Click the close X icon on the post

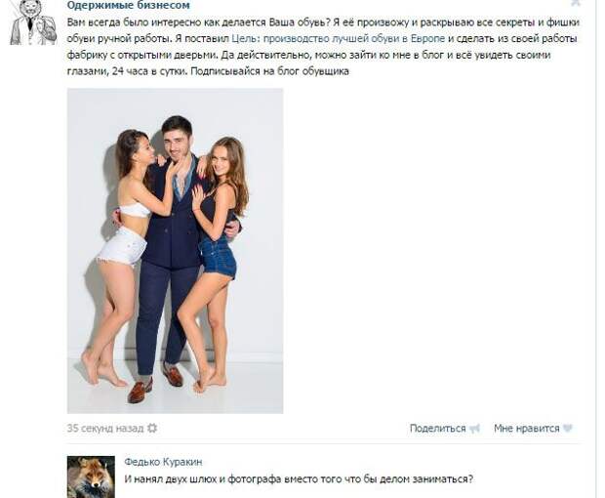coord(575,3)
